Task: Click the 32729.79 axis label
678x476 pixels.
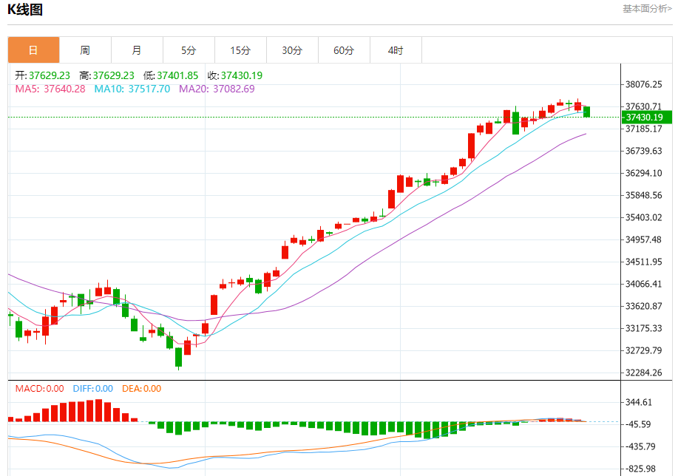Action: tap(643, 350)
